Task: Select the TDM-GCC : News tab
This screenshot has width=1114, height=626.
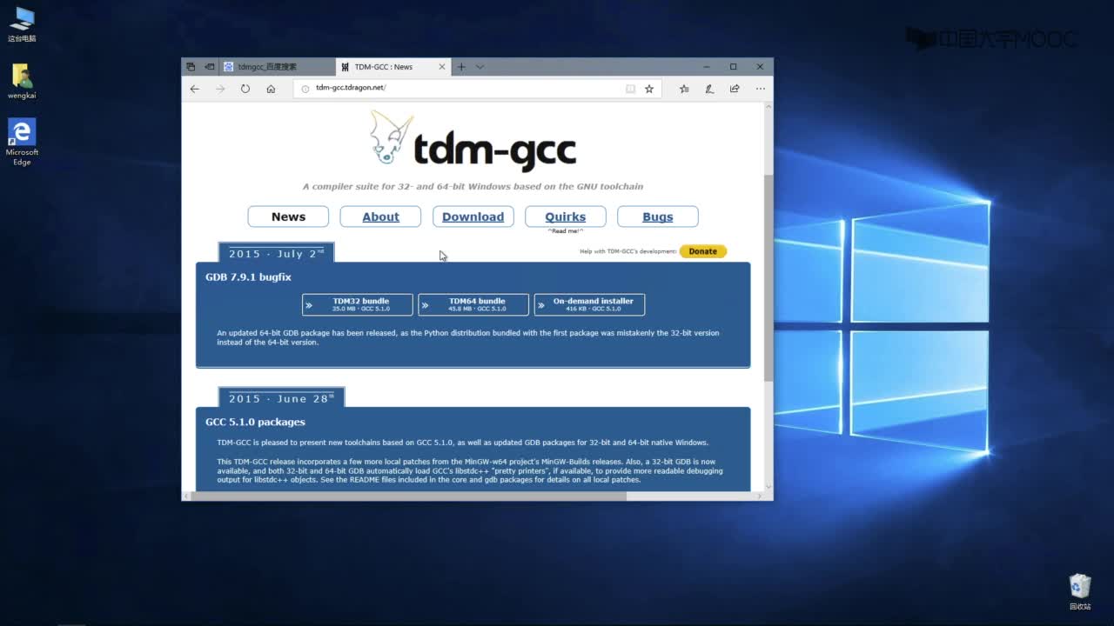Action: 393,67
